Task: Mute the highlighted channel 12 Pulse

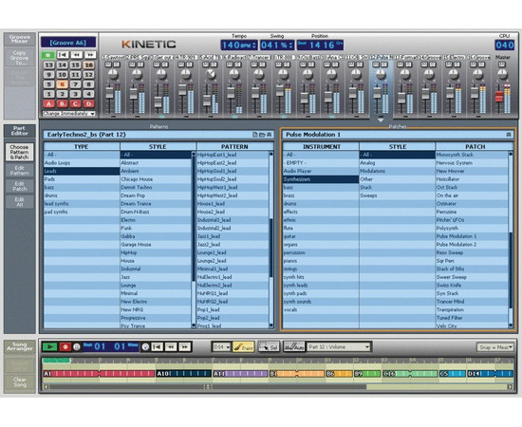Action: click(x=376, y=65)
